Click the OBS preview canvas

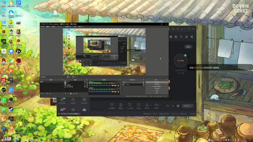tap(104, 51)
